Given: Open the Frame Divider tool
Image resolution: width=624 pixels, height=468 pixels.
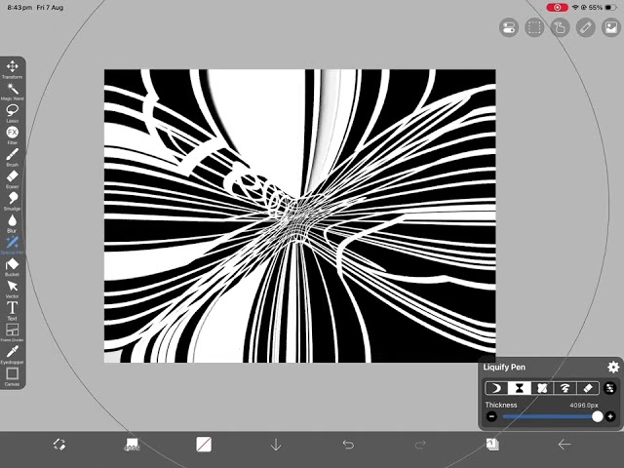Looking at the screenshot, I should coord(13,332).
